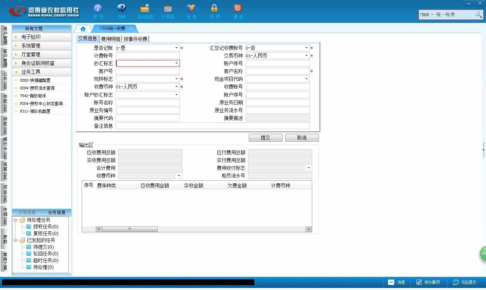This screenshot has width=486, height=290.
Task: Open 银行卡业务 side tab
Action: [x=5, y=148]
